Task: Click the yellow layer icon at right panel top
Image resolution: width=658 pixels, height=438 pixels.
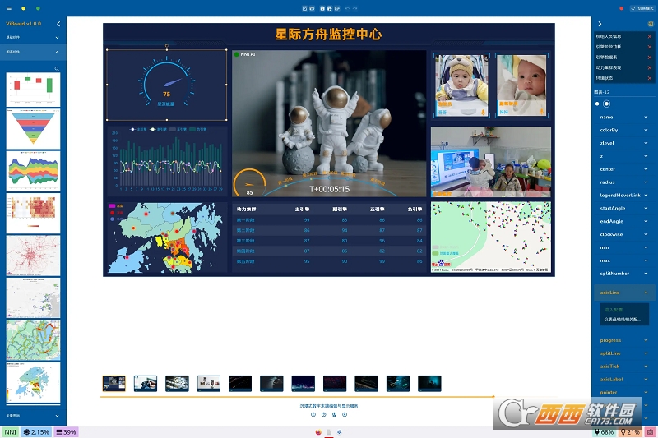Action: click(x=650, y=24)
